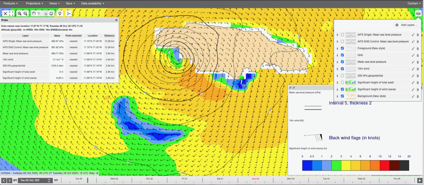This screenshot has height=185, width=424.
Task: Click the zoom out magnifier tool
Action: click(25, 13)
